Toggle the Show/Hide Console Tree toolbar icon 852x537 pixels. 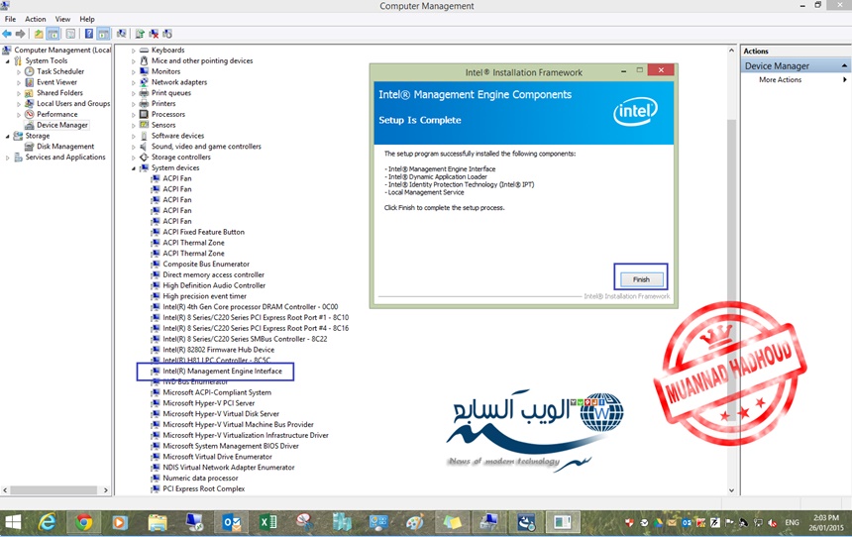53,34
